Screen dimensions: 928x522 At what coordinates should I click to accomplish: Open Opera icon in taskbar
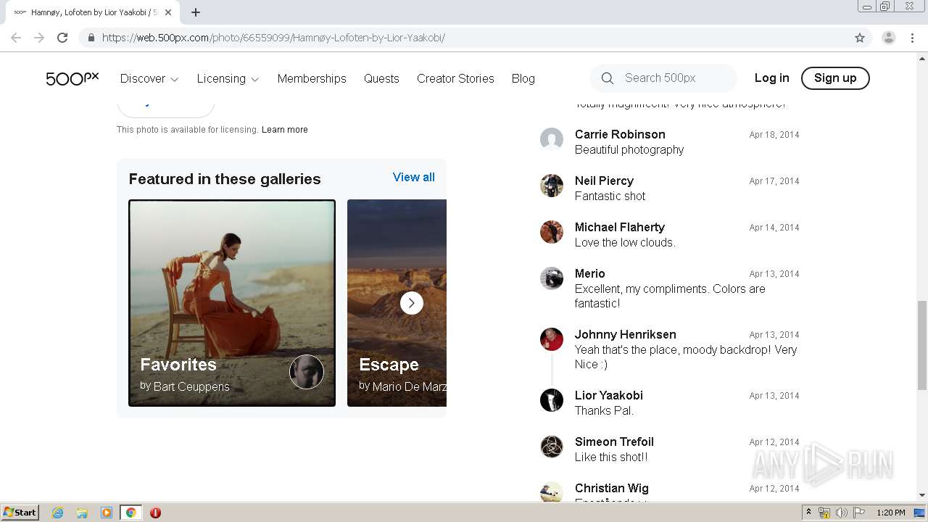[155, 513]
